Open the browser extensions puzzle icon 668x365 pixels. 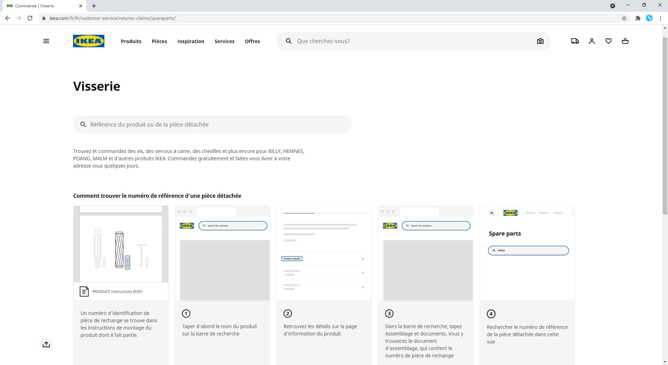(x=638, y=18)
